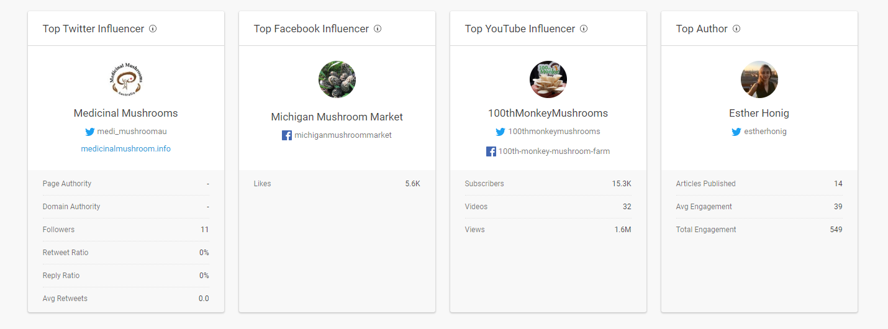Open 100thmonkeymushrooms Twitter handle
This screenshot has height=329, width=888.
coord(554,132)
